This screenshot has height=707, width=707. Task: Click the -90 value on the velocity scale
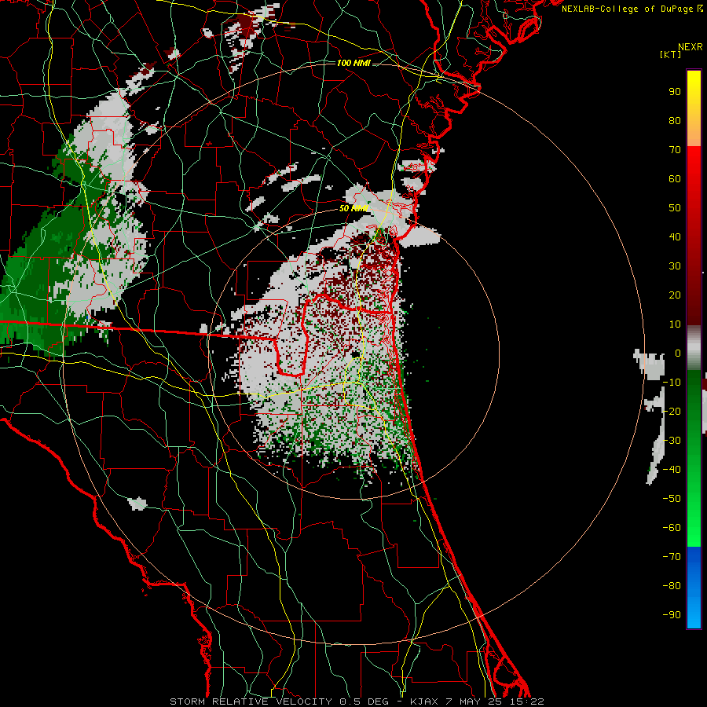point(672,615)
